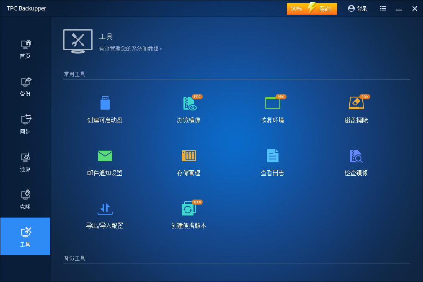423x282 pixels.
Task: Switch to the 还原 restore section
Action: click(x=26, y=162)
